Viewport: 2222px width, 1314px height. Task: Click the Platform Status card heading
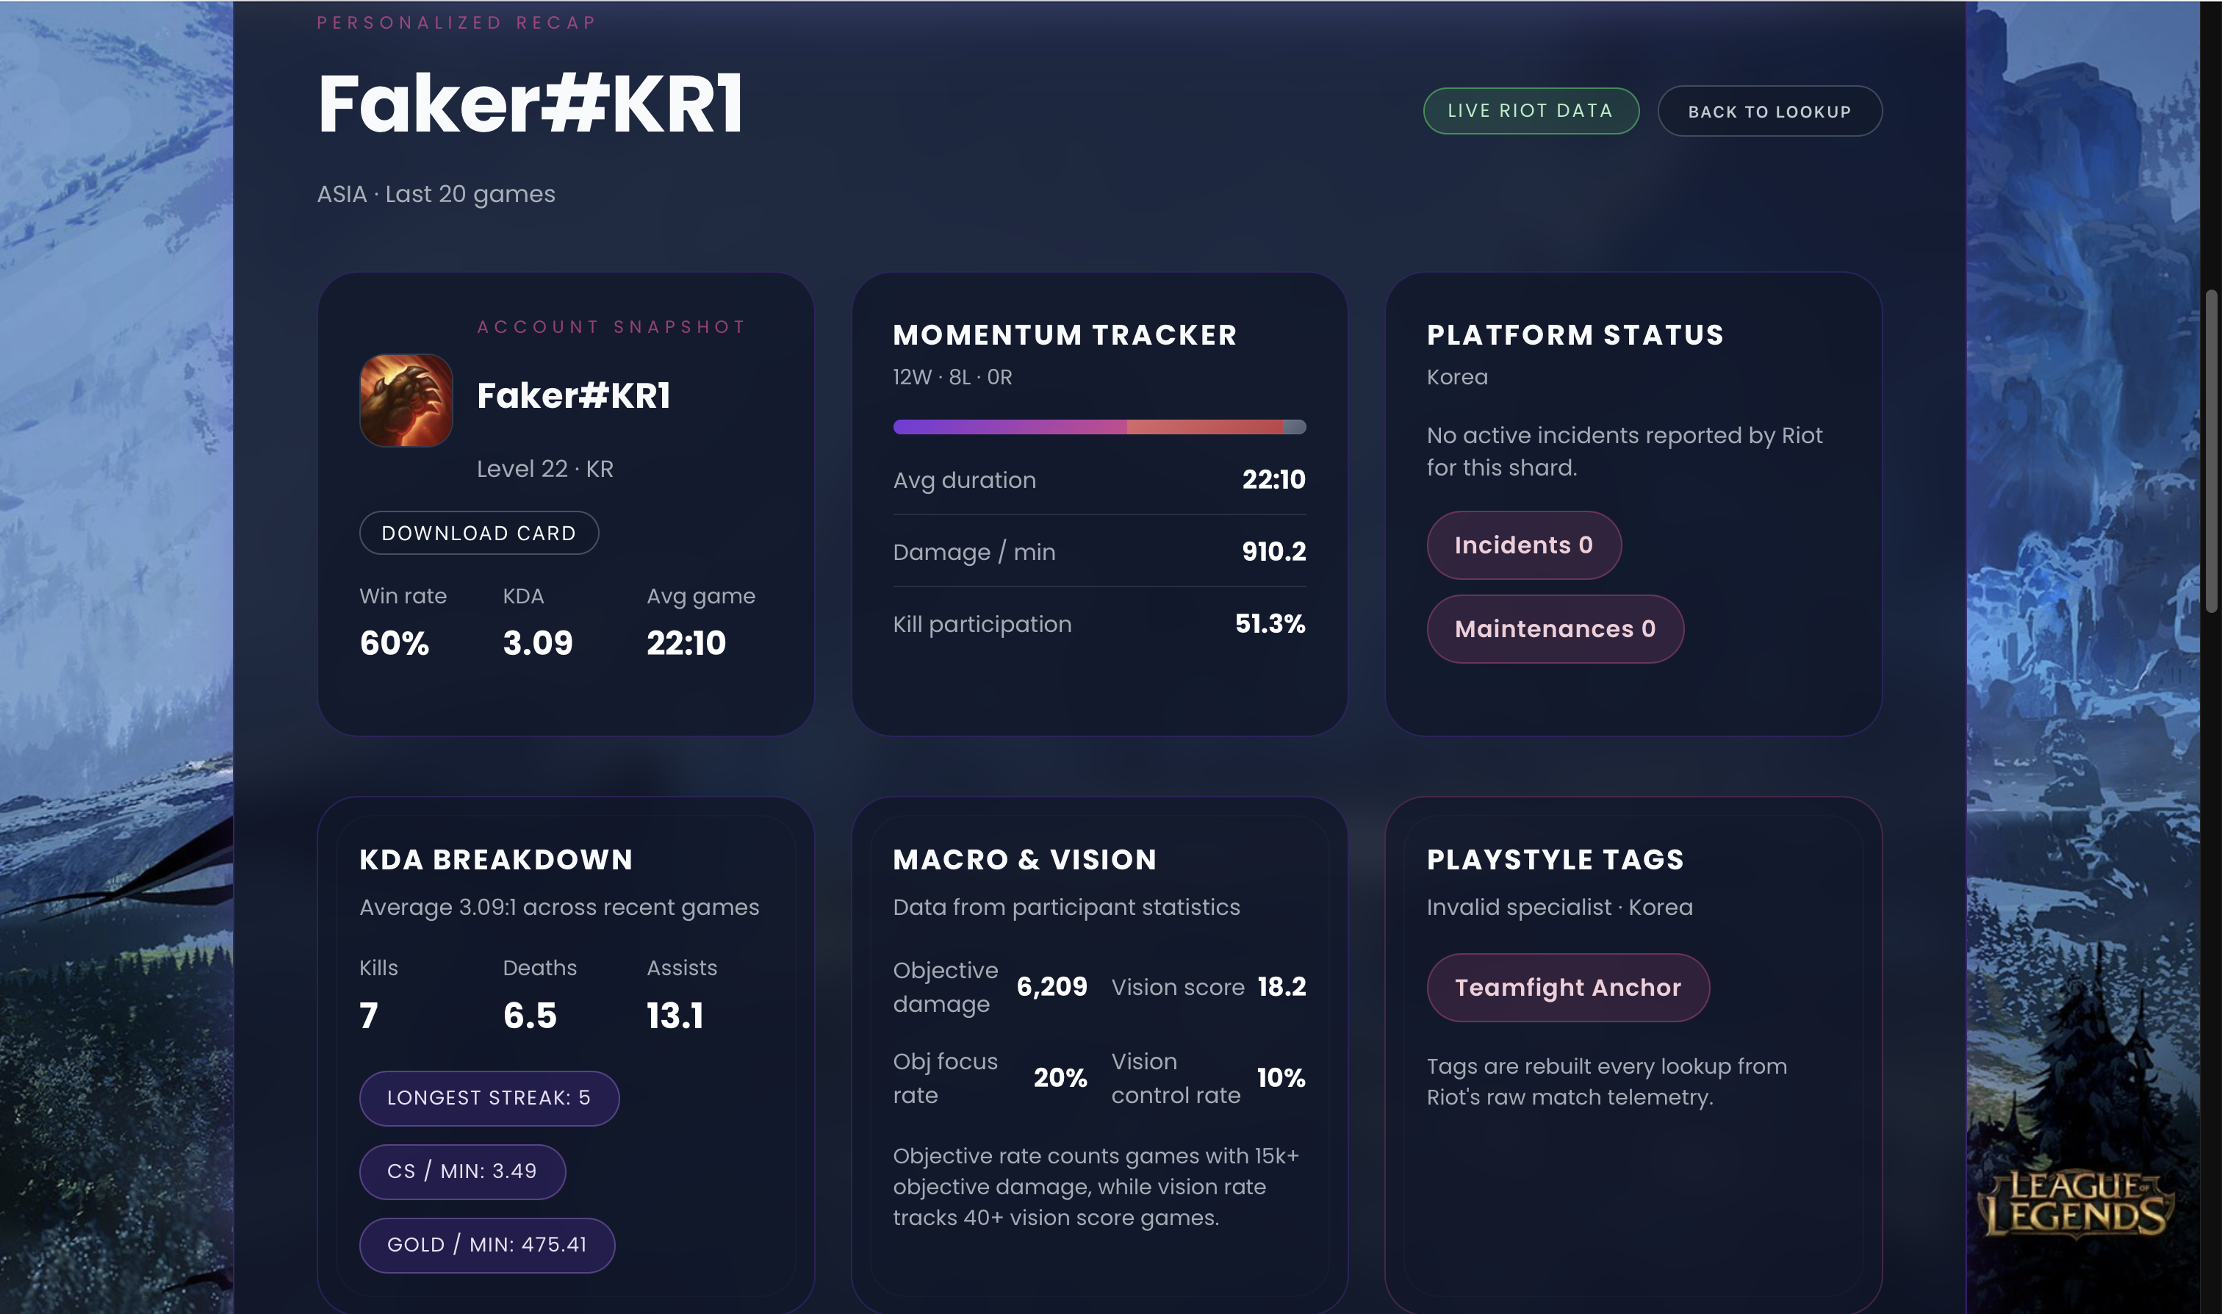coord(1574,334)
